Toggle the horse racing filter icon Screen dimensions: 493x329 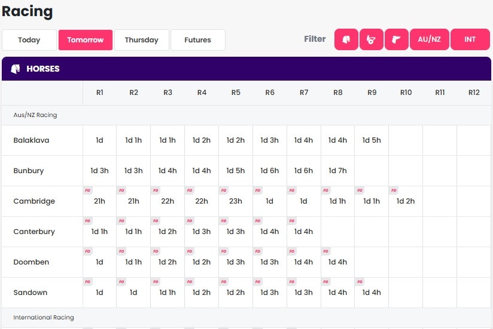(346, 39)
